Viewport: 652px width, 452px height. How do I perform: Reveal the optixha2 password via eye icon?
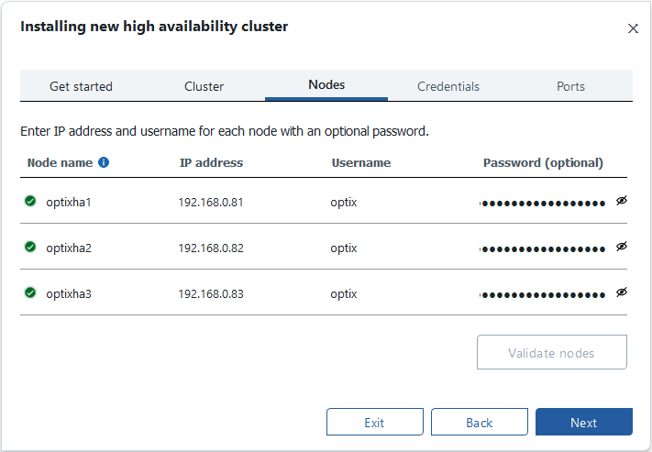point(621,247)
